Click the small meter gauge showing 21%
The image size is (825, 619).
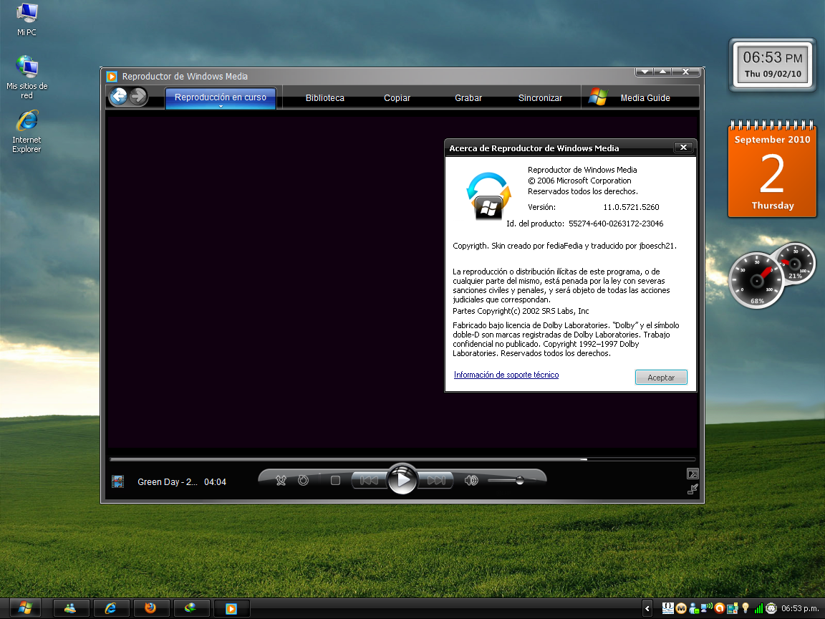pos(795,263)
